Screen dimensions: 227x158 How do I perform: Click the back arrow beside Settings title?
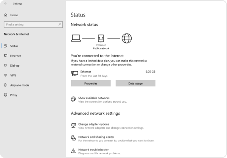tap(6, 4)
